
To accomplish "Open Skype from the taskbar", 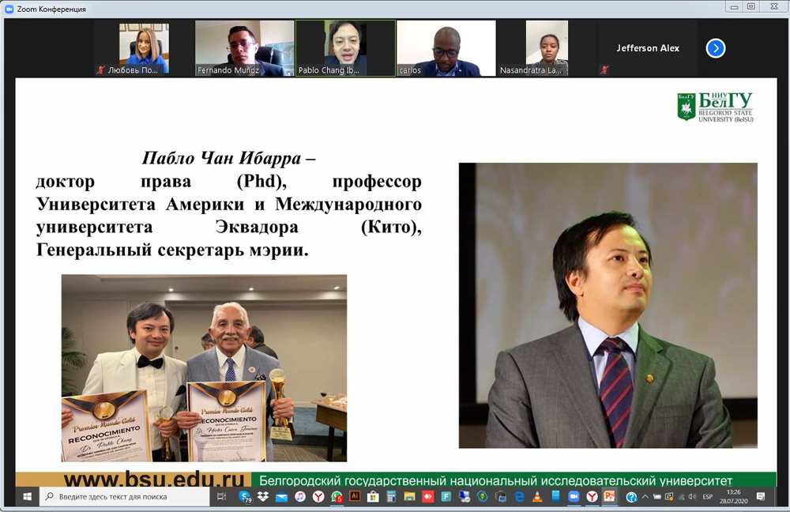I will (x=246, y=497).
